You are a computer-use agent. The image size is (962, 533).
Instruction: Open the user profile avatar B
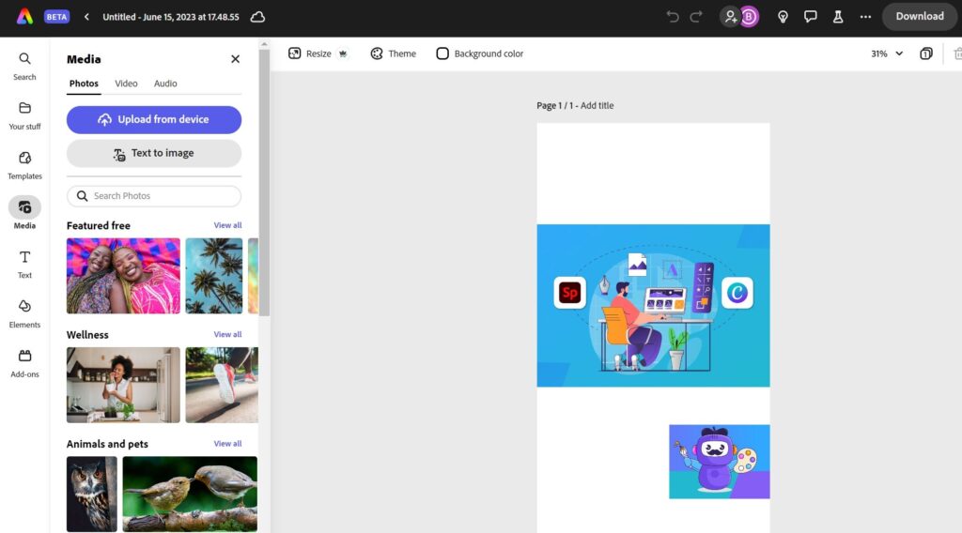click(749, 17)
